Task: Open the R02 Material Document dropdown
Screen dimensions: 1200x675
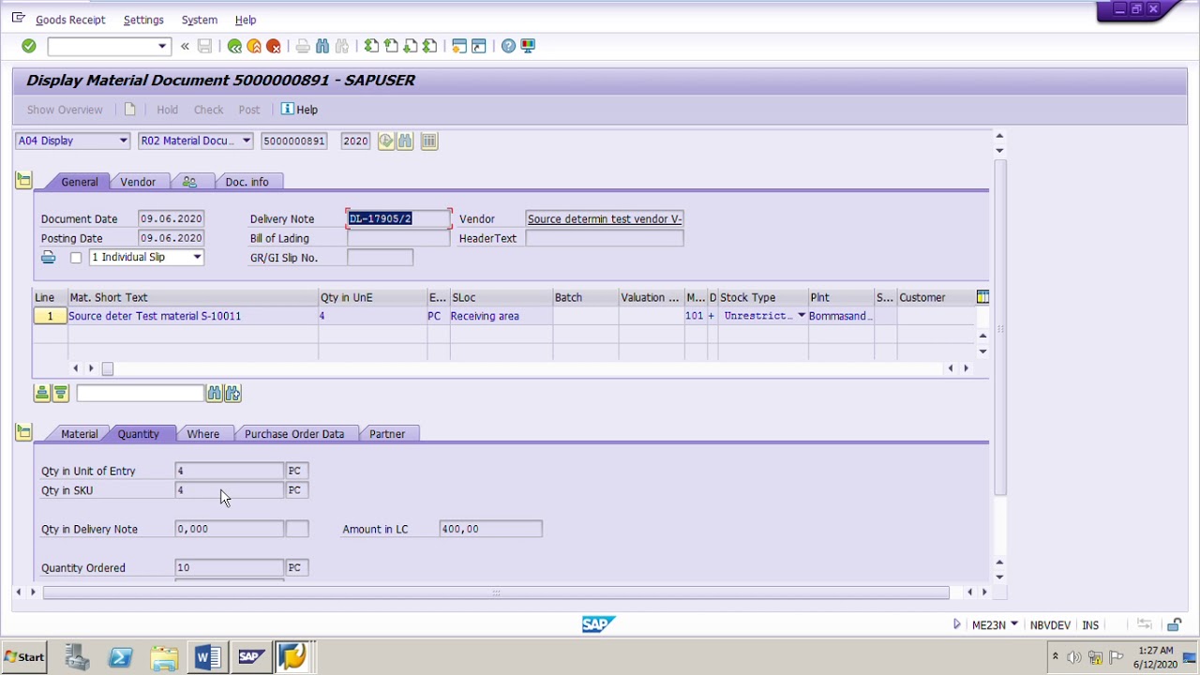Action: [x=246, y=141]
